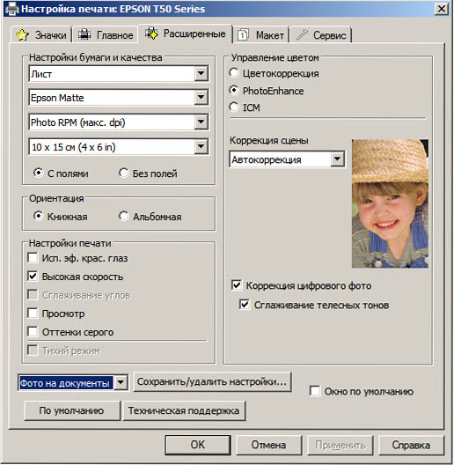Viewport: 454px width, 465px height.
Task: Click the Справка help button
Action: 411,445
